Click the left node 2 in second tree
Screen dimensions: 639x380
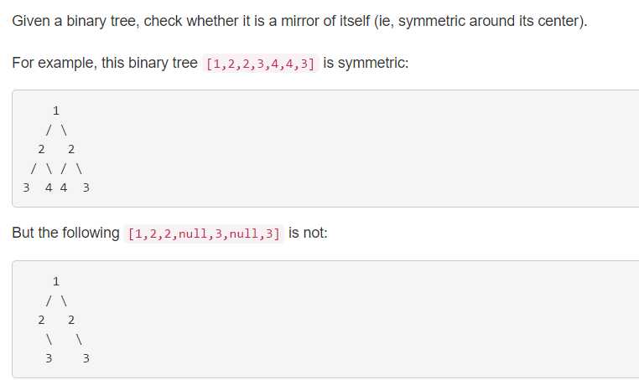pos(41,321)
